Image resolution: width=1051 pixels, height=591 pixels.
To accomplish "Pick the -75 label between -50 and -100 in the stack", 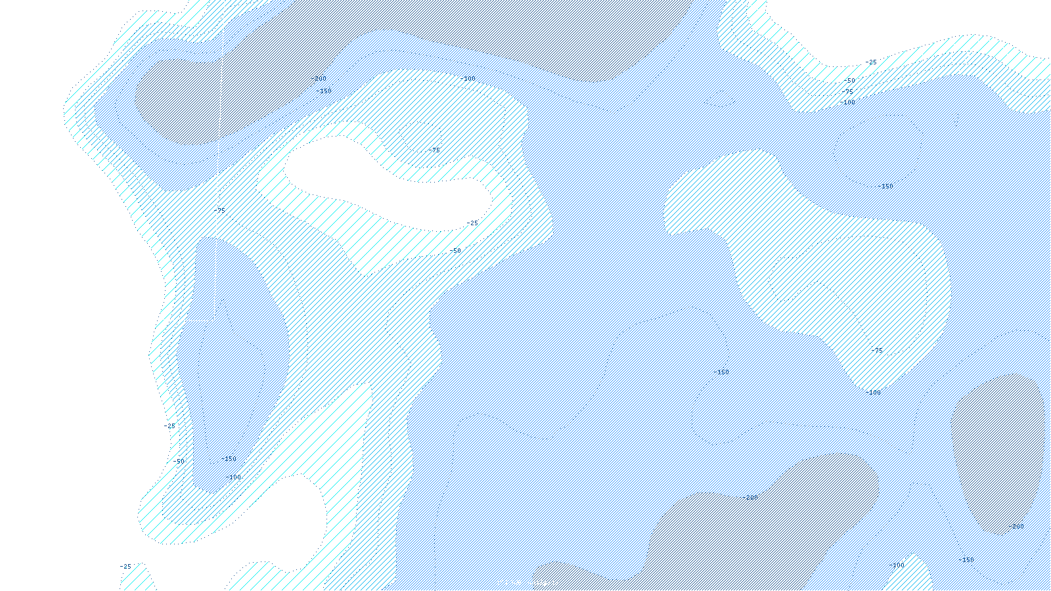I will pos(847,92).
